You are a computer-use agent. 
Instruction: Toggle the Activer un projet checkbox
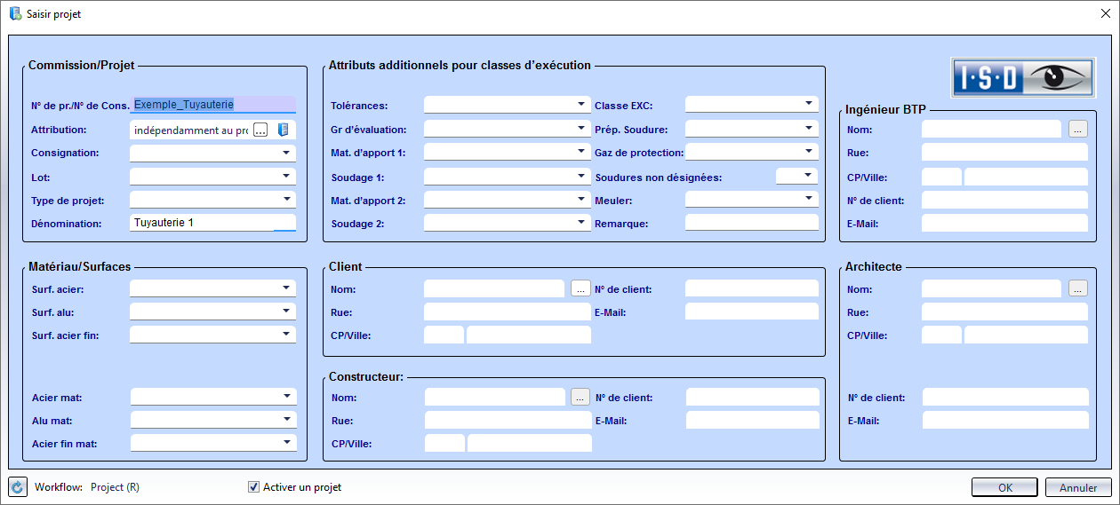(254, 487)
